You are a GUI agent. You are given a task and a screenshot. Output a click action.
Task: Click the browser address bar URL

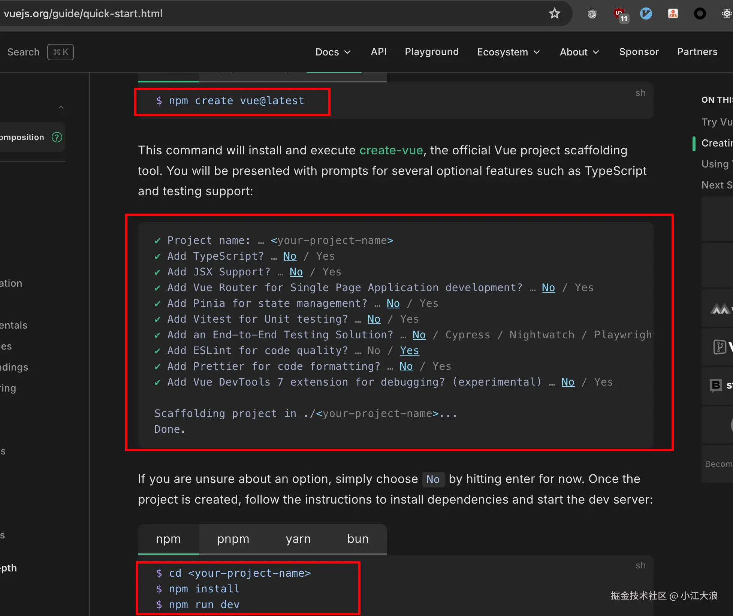[x=83, y=14]
